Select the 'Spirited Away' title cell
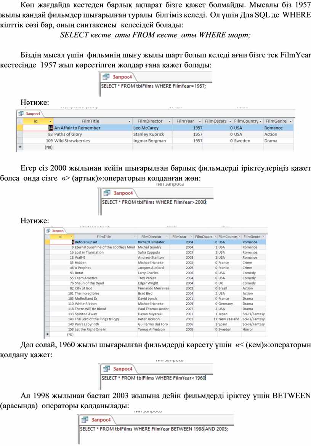This screenshot has width=311, height=446. coord(106,314)
